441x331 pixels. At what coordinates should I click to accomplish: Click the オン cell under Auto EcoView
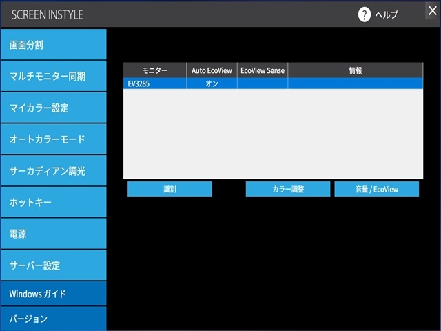pos(212,83)
